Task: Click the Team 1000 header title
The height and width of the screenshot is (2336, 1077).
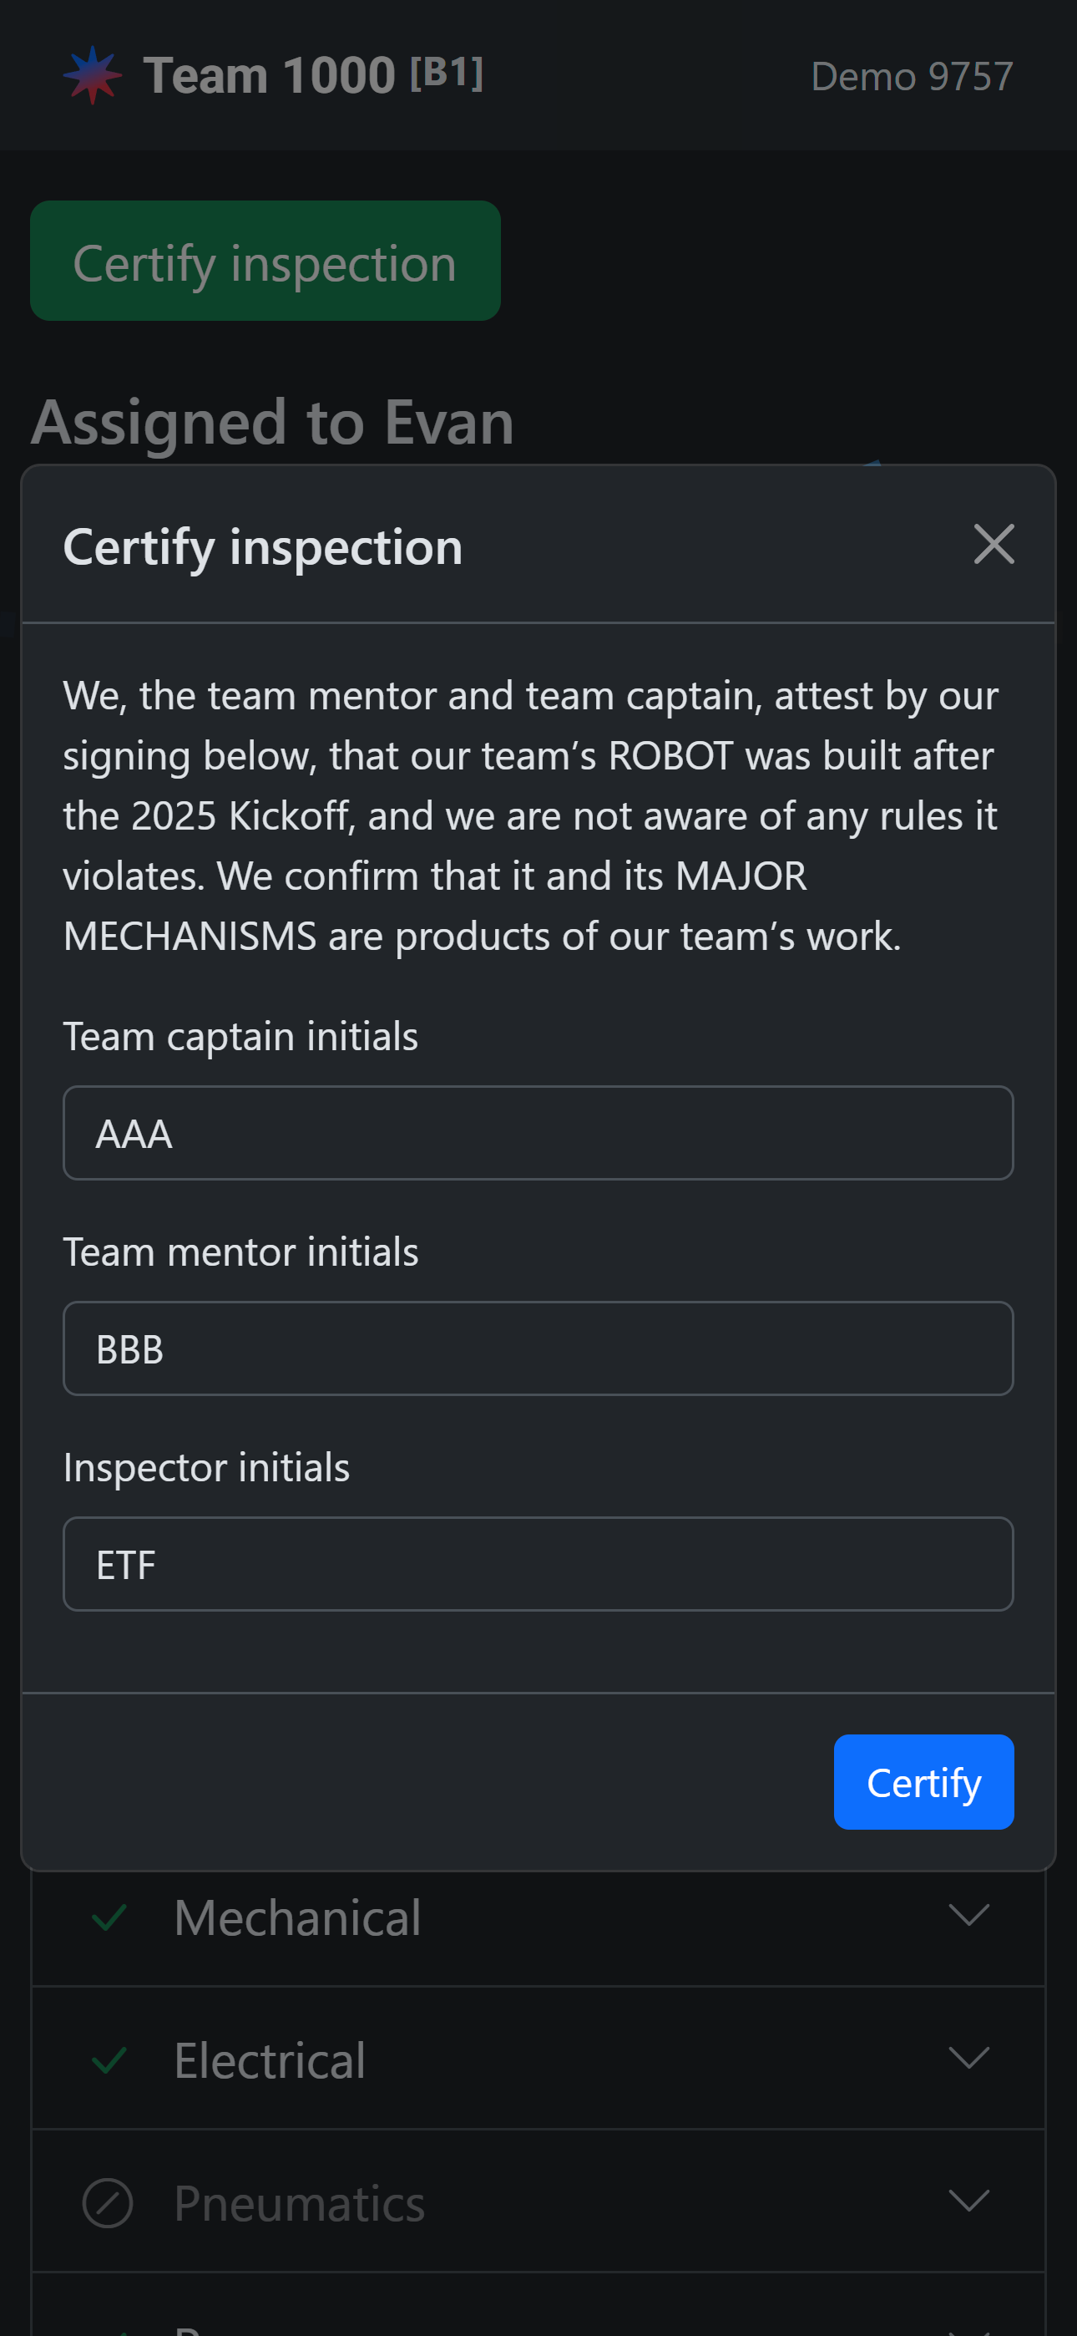Action: coord(269,75)
